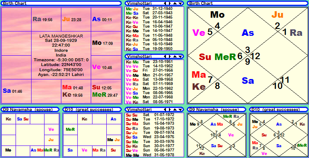Image resolution: width=309 pixels, height=158 pixels.
Task: Click right arrow in Vimshottari panel listing Ve-Ve
Action: click(169, 57)
